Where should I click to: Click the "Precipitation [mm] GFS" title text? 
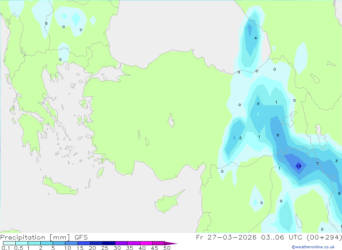pyautogui.click(x=44, y=237)
